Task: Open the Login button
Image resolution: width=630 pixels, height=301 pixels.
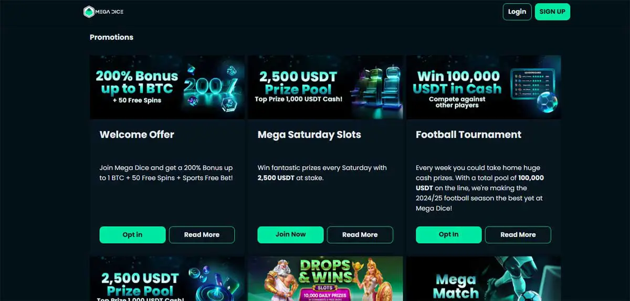Action: pos(517,12)
